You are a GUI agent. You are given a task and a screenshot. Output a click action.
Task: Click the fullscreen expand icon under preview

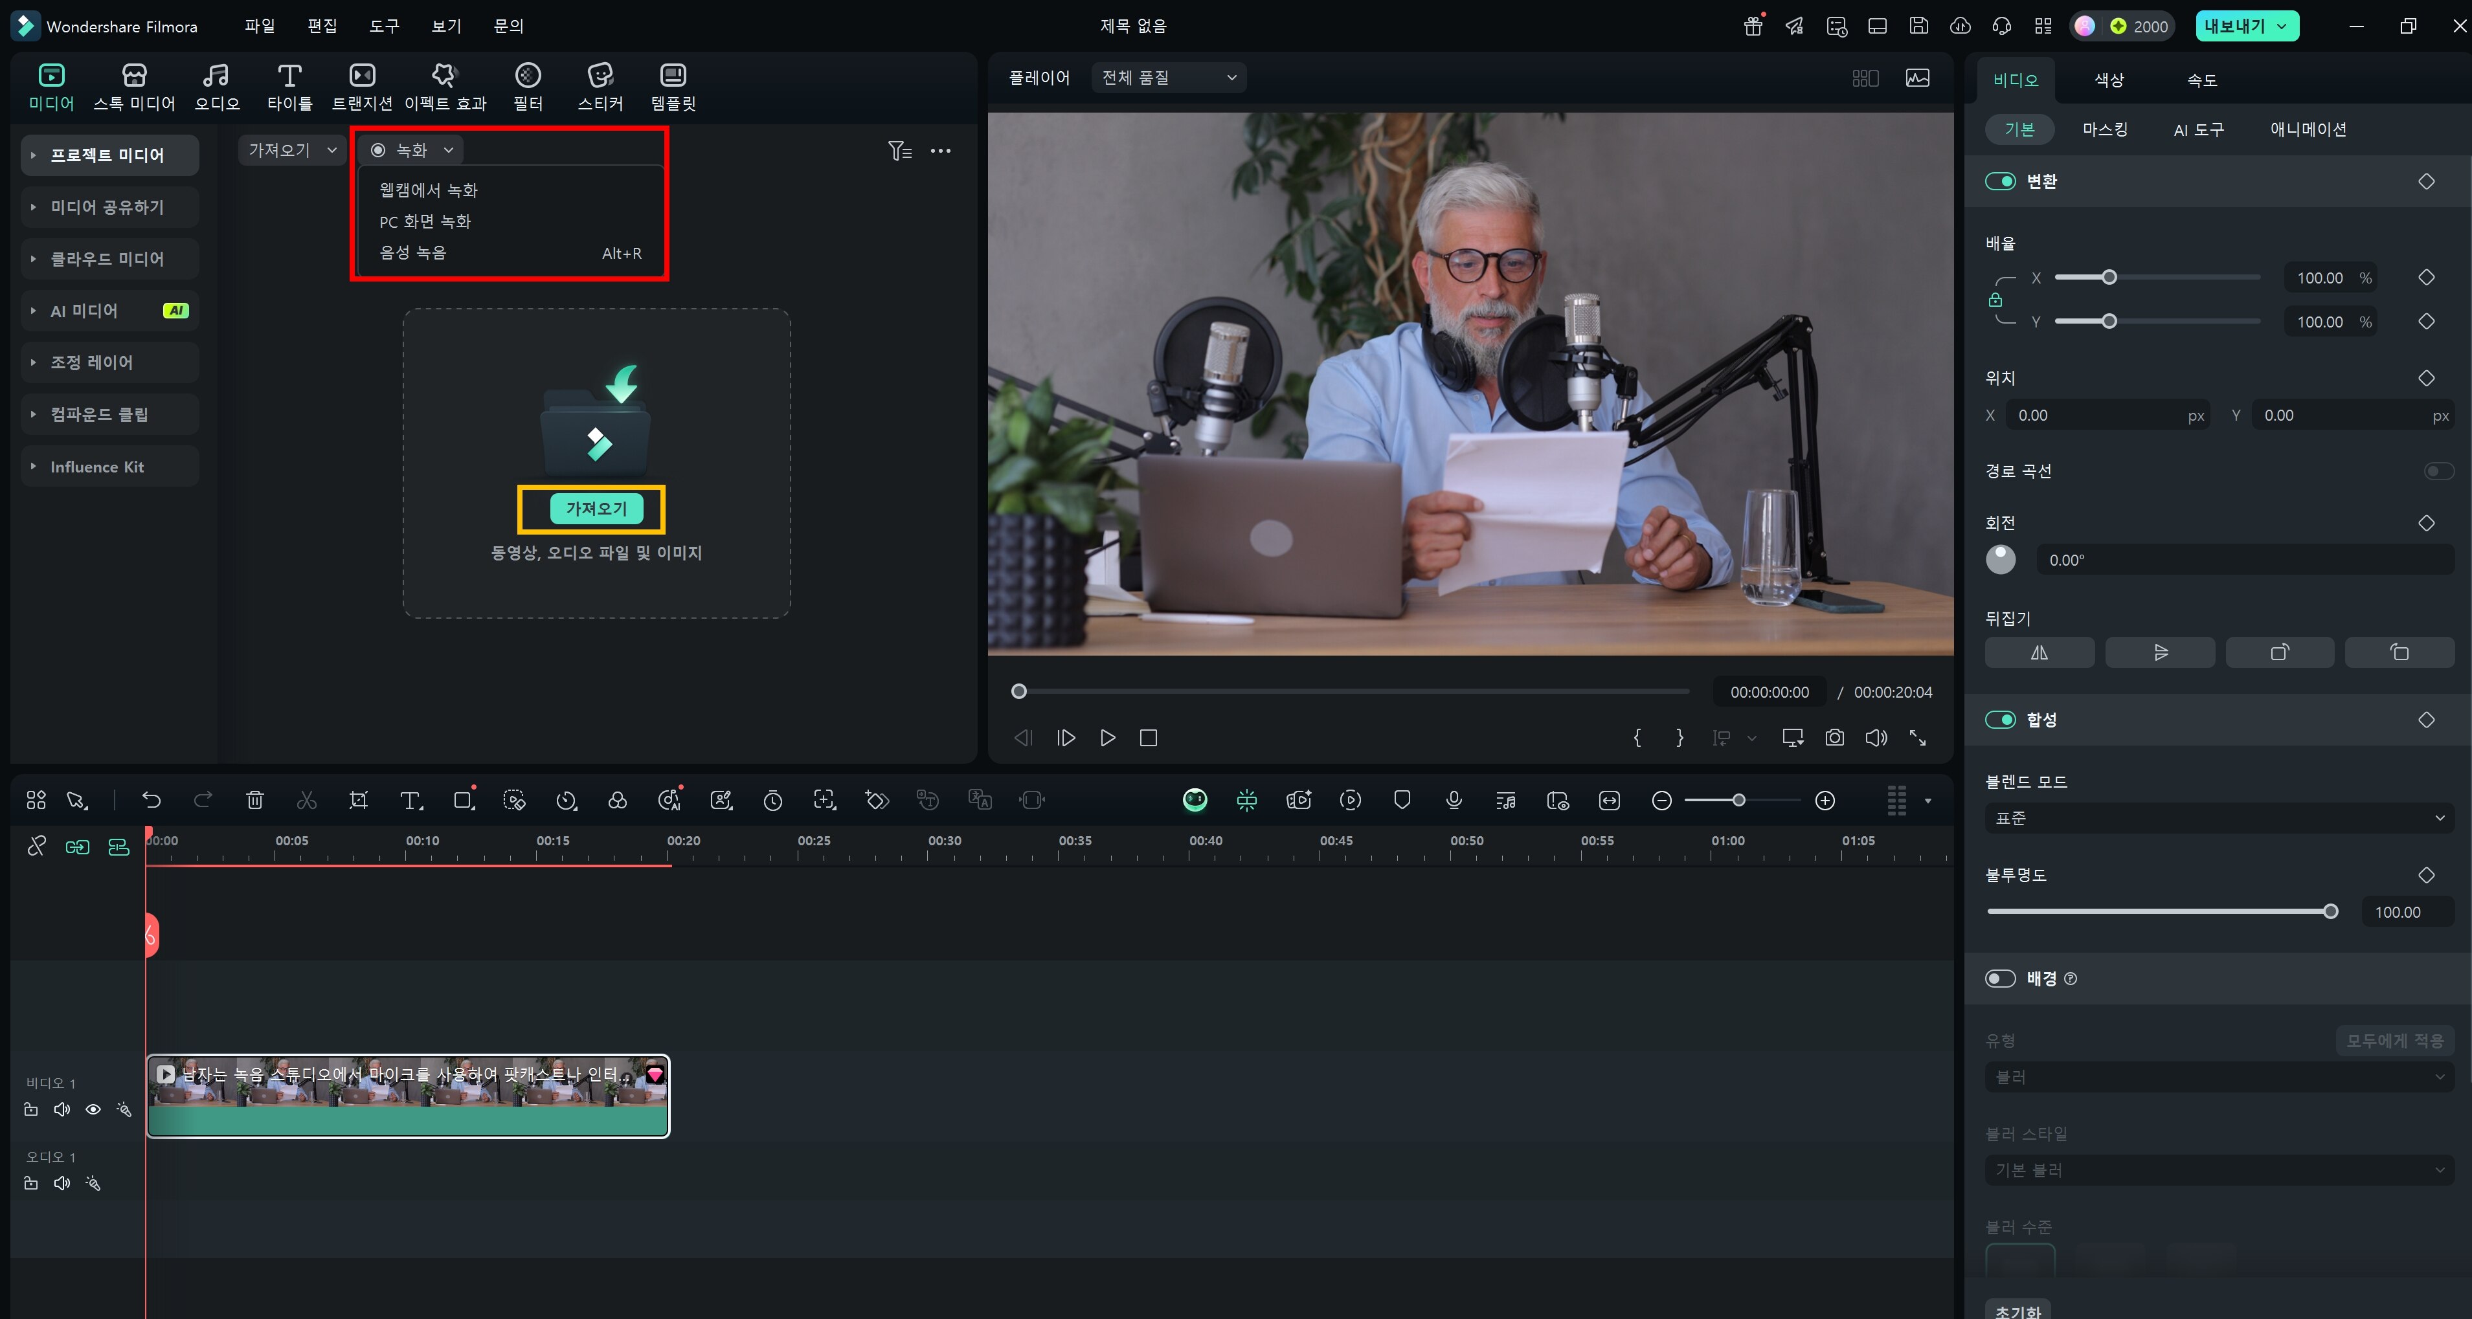tap(1917, 738)
